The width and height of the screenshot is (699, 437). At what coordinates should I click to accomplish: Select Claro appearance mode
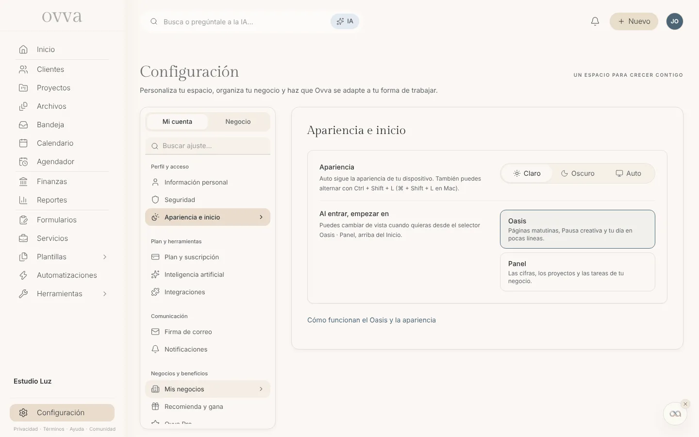[x=527, y=173]
